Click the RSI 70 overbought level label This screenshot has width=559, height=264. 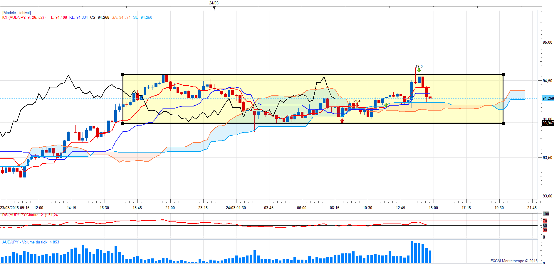click(x=545, y=221)
